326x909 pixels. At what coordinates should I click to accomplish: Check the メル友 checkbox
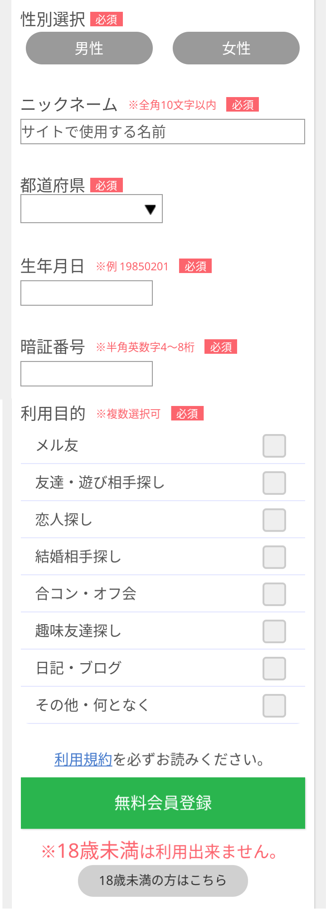(x=274, y=445)
